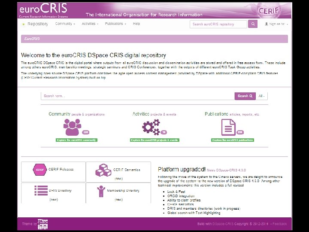Click the Feedback link in the footer

click(x=280, y=224)
